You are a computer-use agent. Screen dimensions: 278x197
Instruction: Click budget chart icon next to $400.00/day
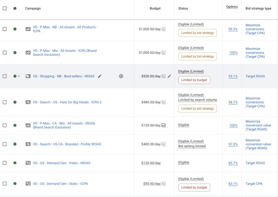(x=164, y=144)
